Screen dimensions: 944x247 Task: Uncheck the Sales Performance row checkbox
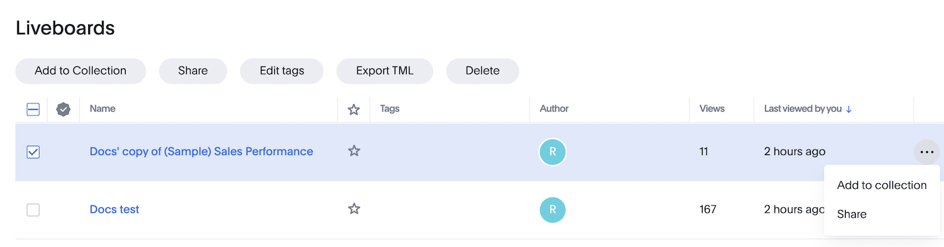point(33,152)
